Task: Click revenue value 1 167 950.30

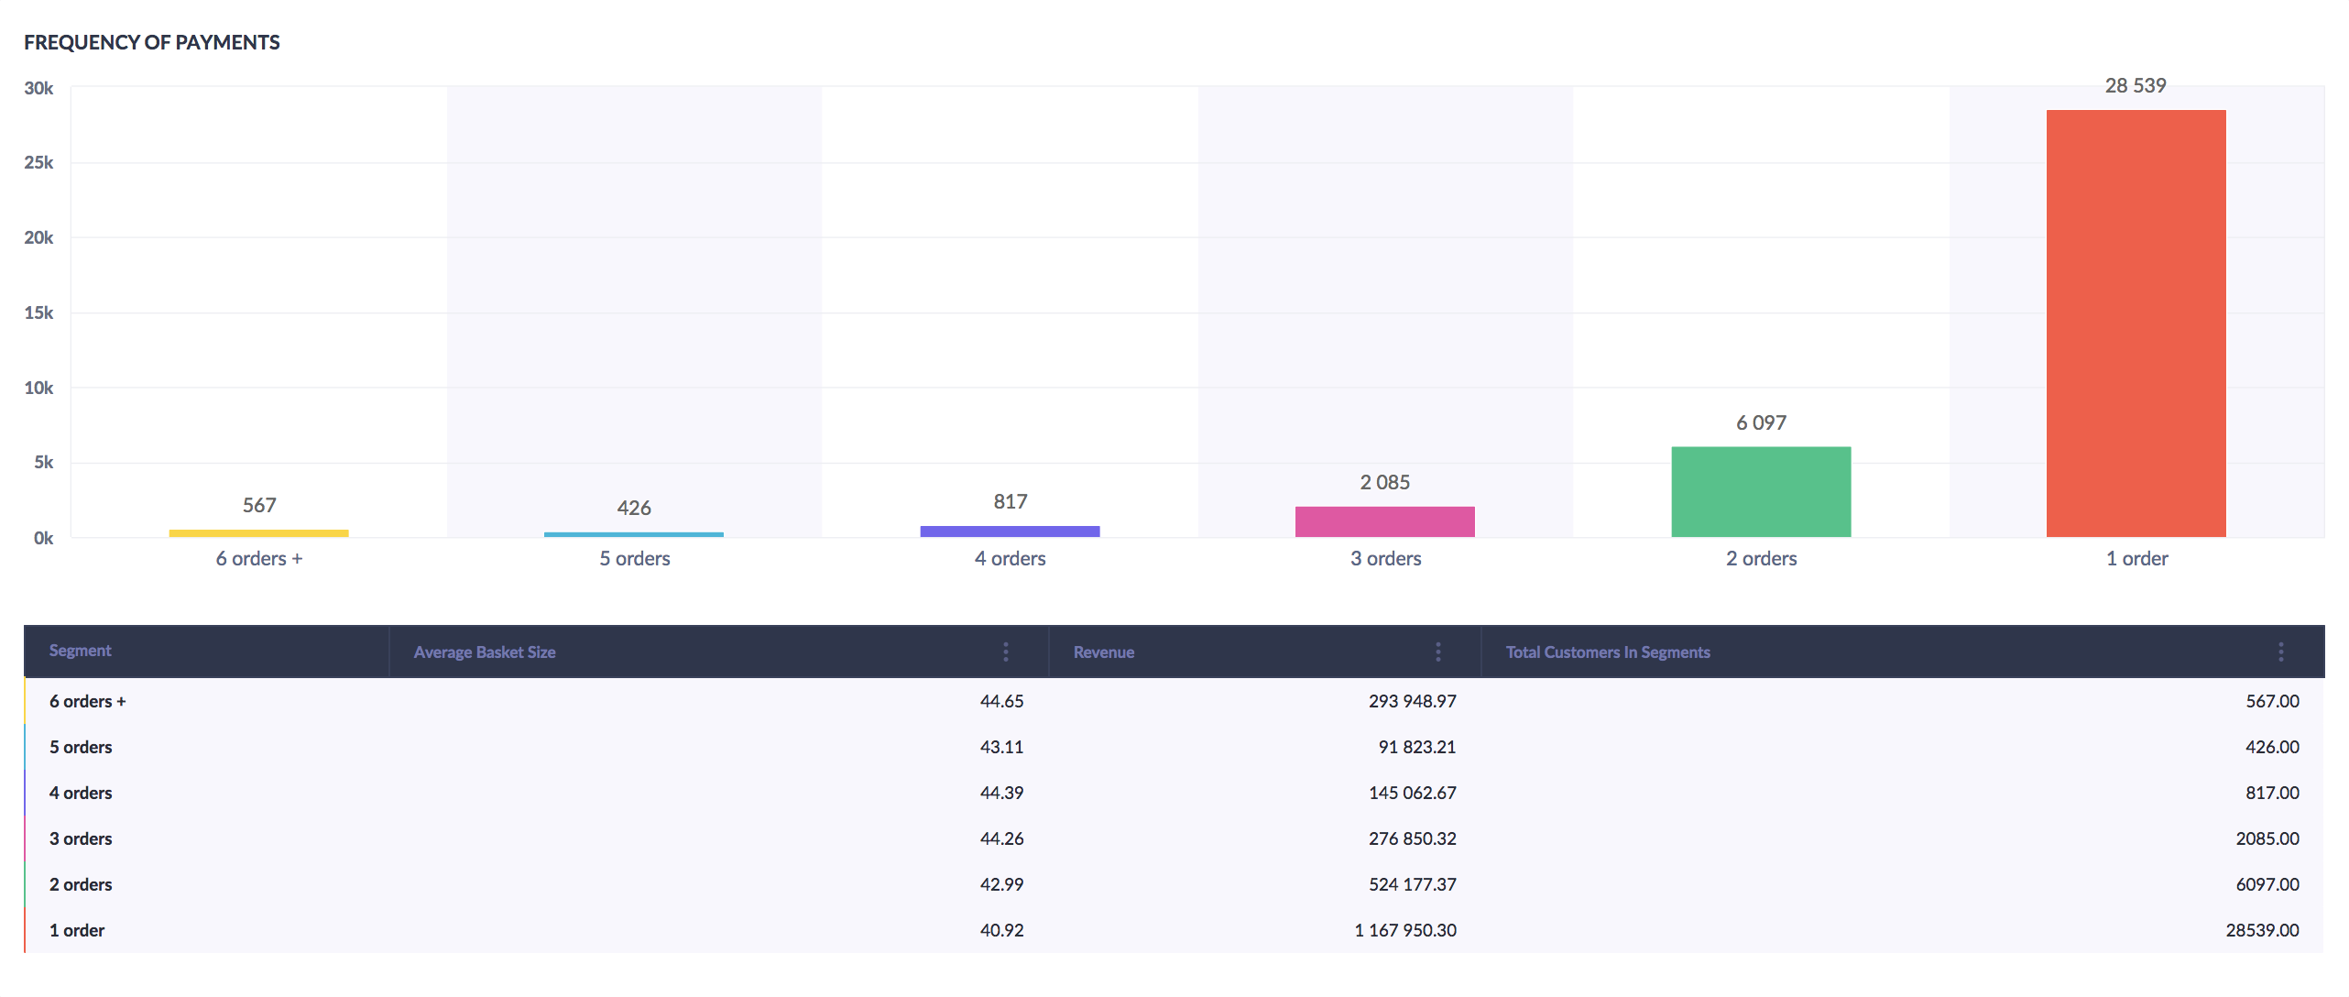Action: tap(1405, 930)
